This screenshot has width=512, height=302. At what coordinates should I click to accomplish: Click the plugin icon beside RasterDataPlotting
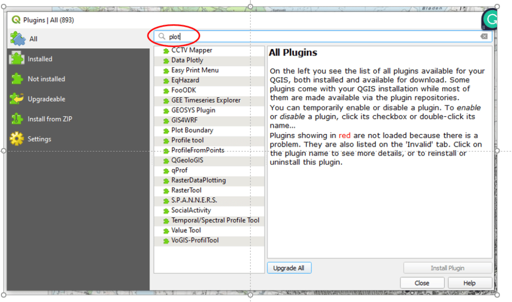click(x=166, y=181)
